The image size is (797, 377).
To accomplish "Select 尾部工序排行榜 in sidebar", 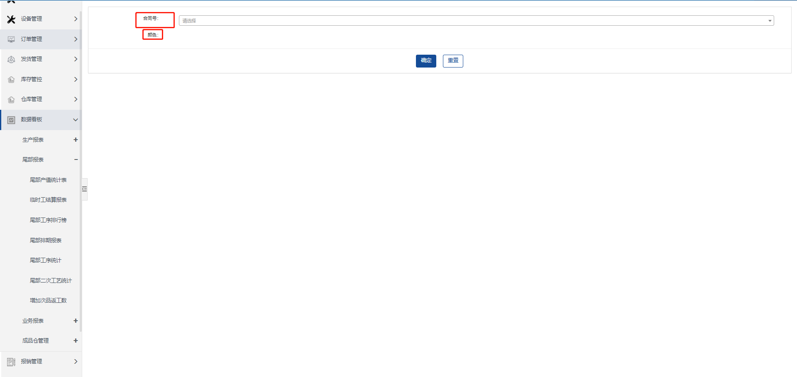I will point(48,220).
